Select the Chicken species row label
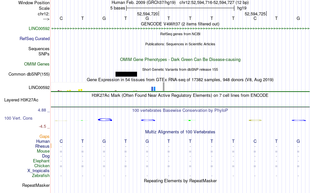 click(x=42, y=166)
